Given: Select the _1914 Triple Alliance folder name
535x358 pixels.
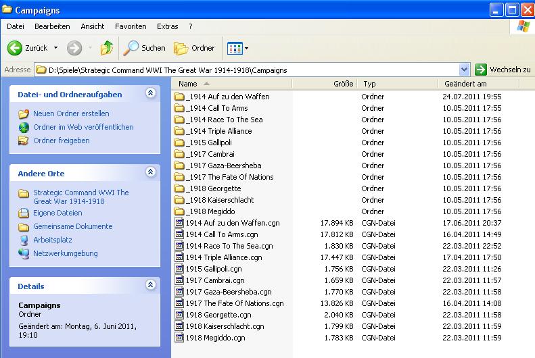Looking at the screenshot, I should pos(219,131).
